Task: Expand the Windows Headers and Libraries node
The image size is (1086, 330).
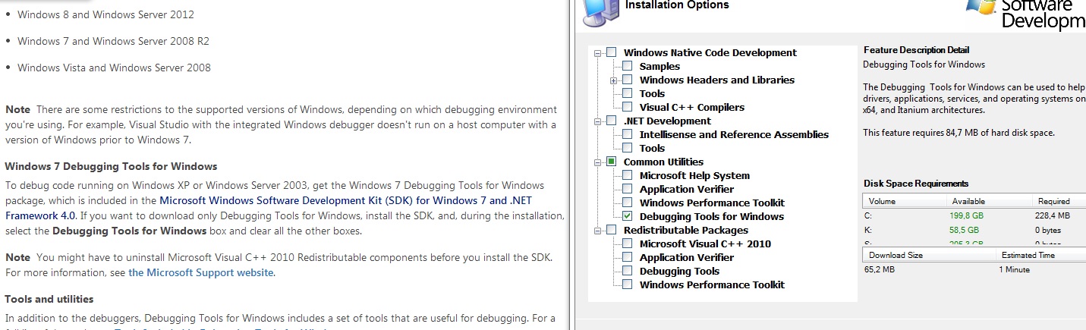Action: [x=614, y=80]
